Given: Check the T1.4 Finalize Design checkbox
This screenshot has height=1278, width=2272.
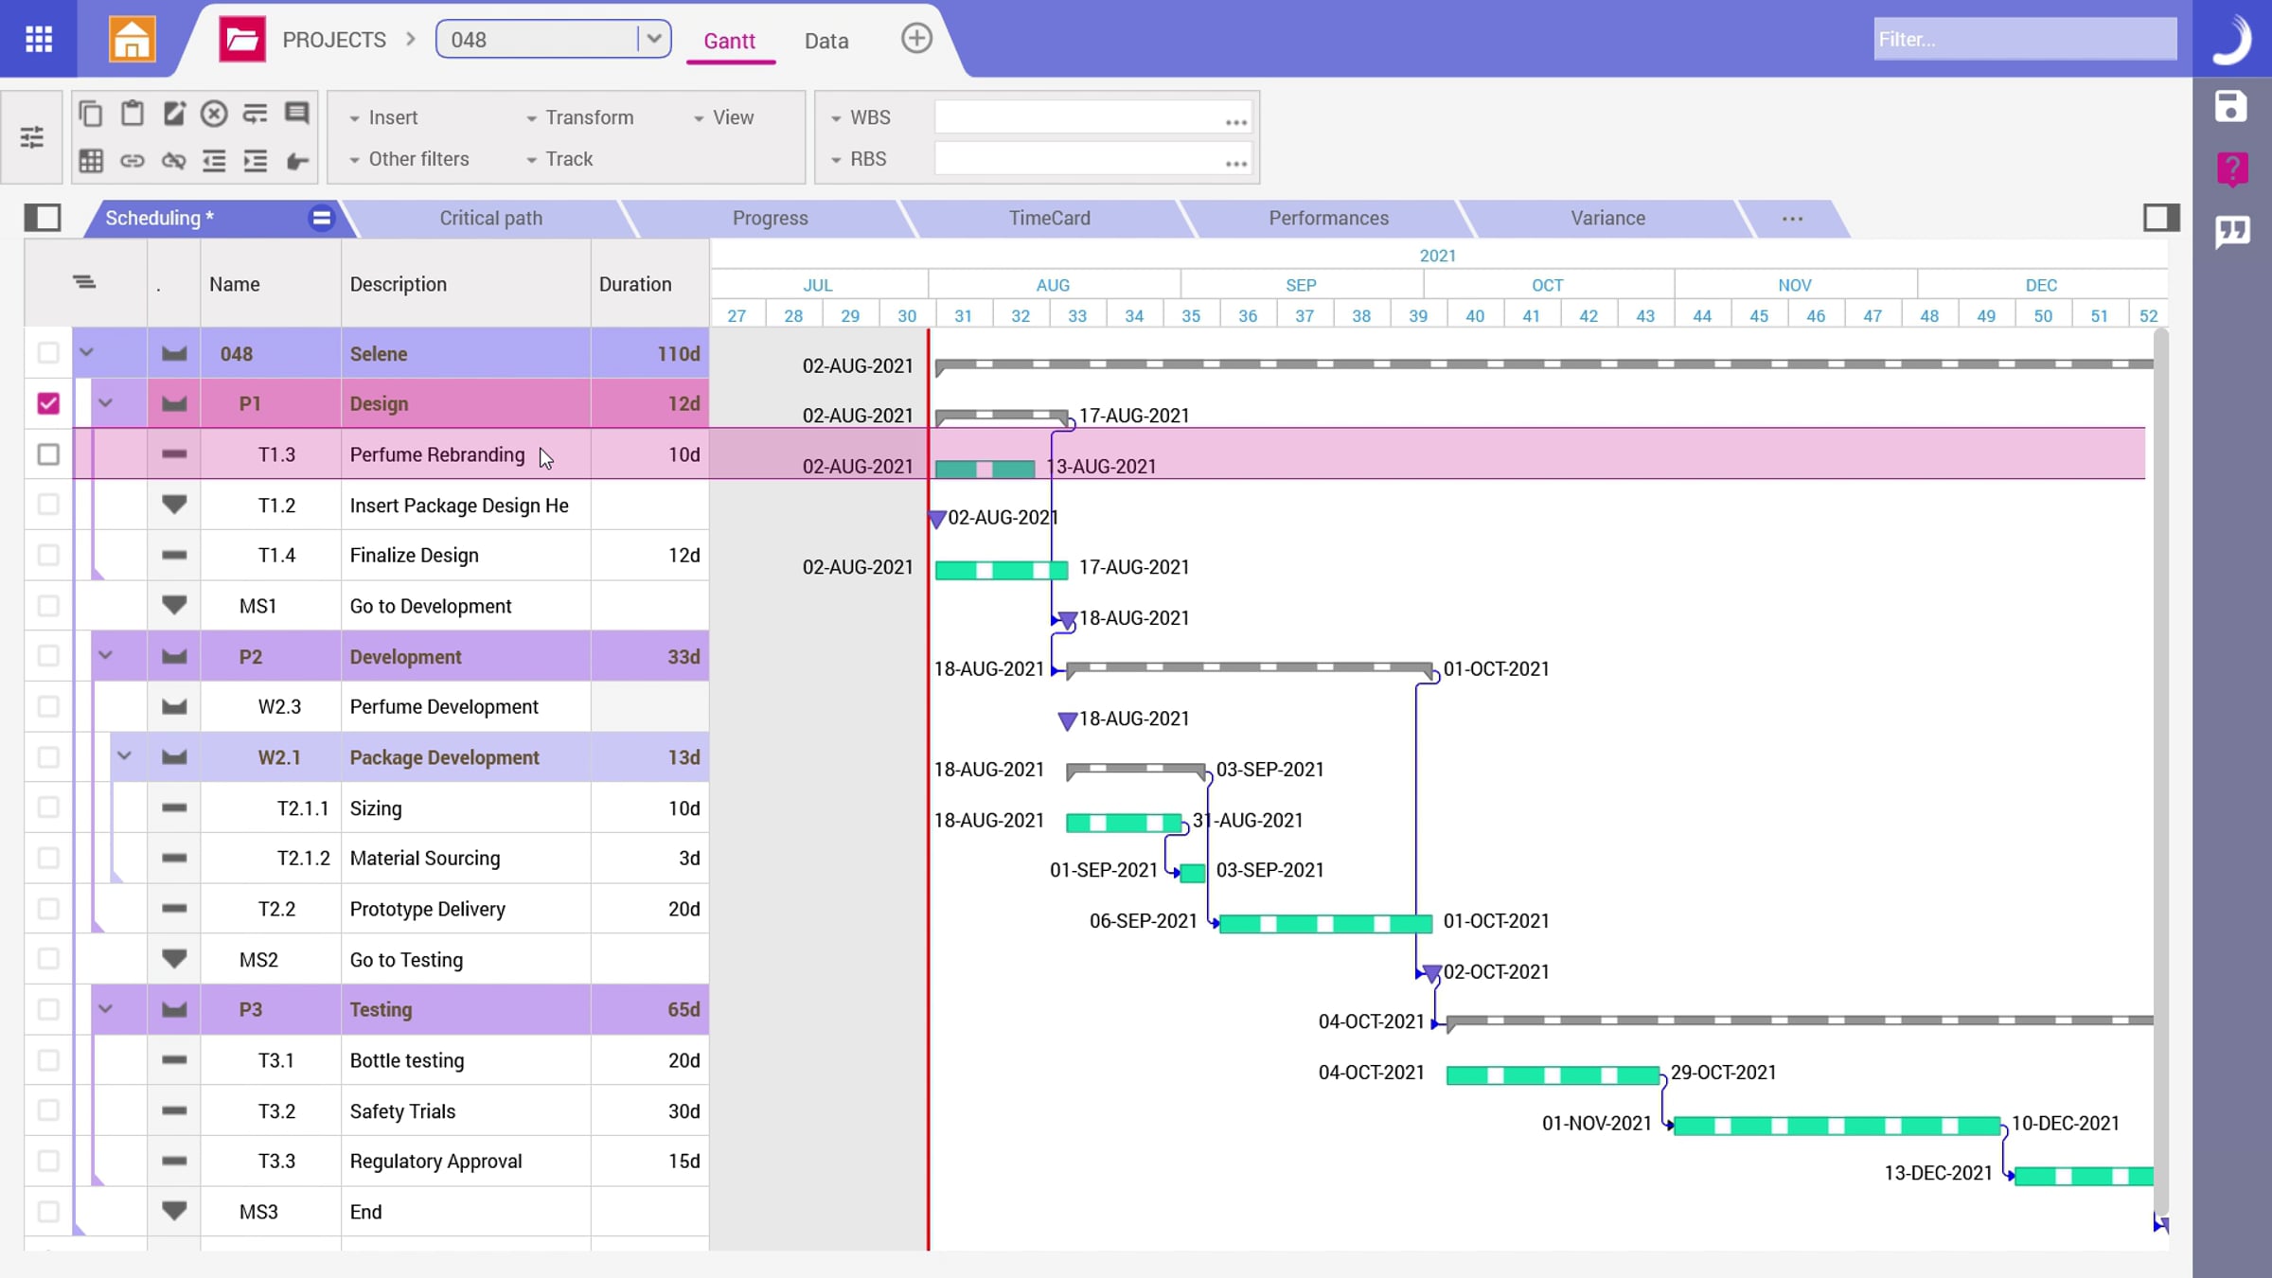Looking at the screenshot, I should 48,555.
